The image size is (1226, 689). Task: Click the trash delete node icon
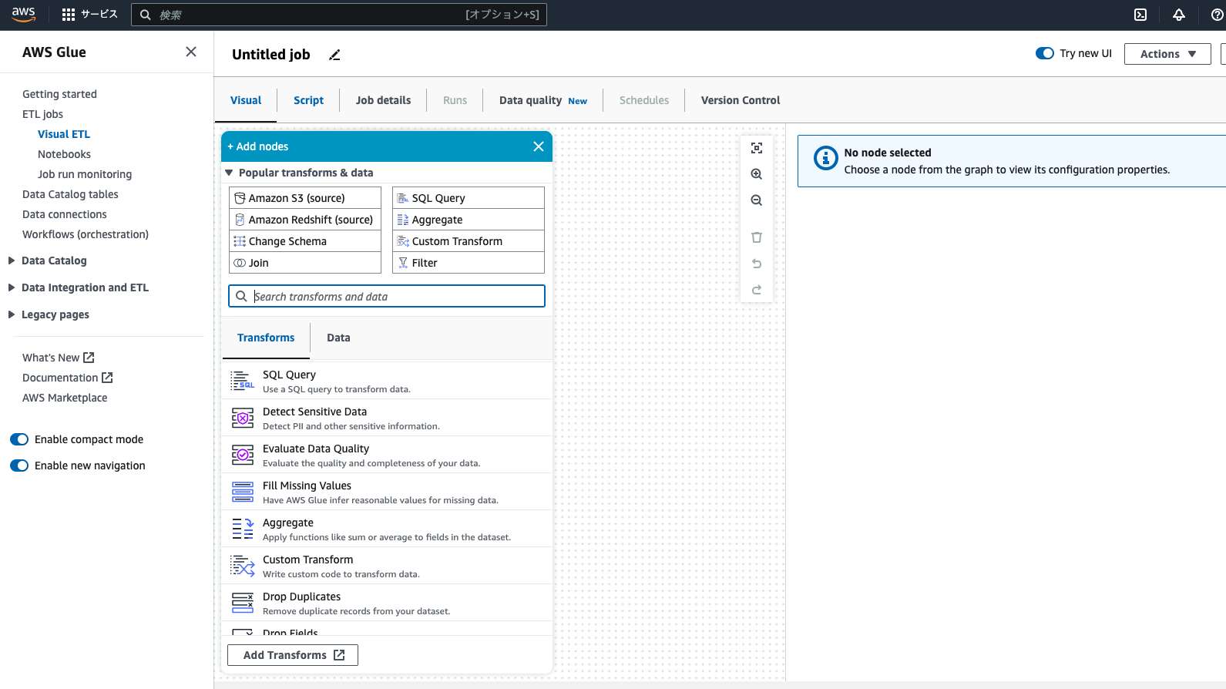coord(757,237)
